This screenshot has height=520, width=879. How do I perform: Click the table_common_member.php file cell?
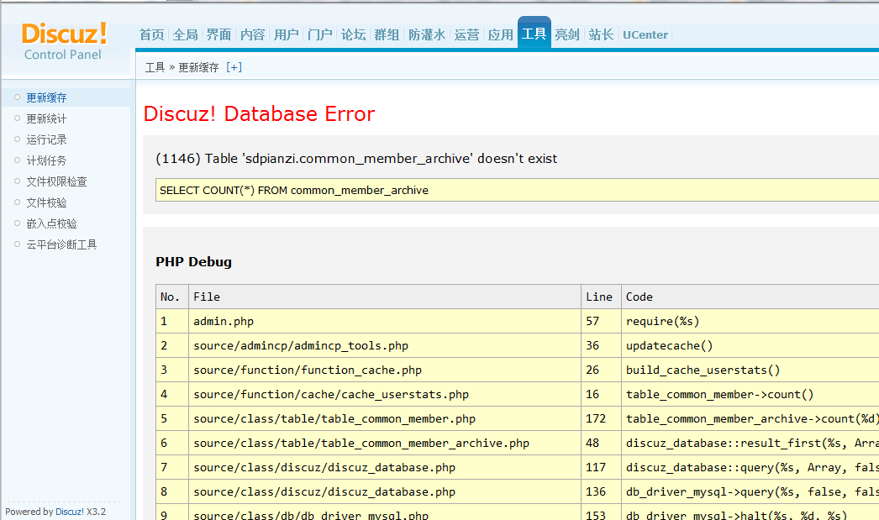click(385, 418)
